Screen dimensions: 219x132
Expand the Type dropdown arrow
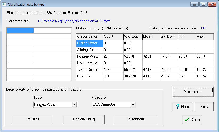pyautogui.click(x=74, y=105)
